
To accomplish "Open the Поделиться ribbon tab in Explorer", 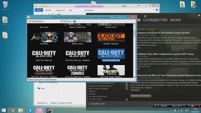I will point(60,10).
